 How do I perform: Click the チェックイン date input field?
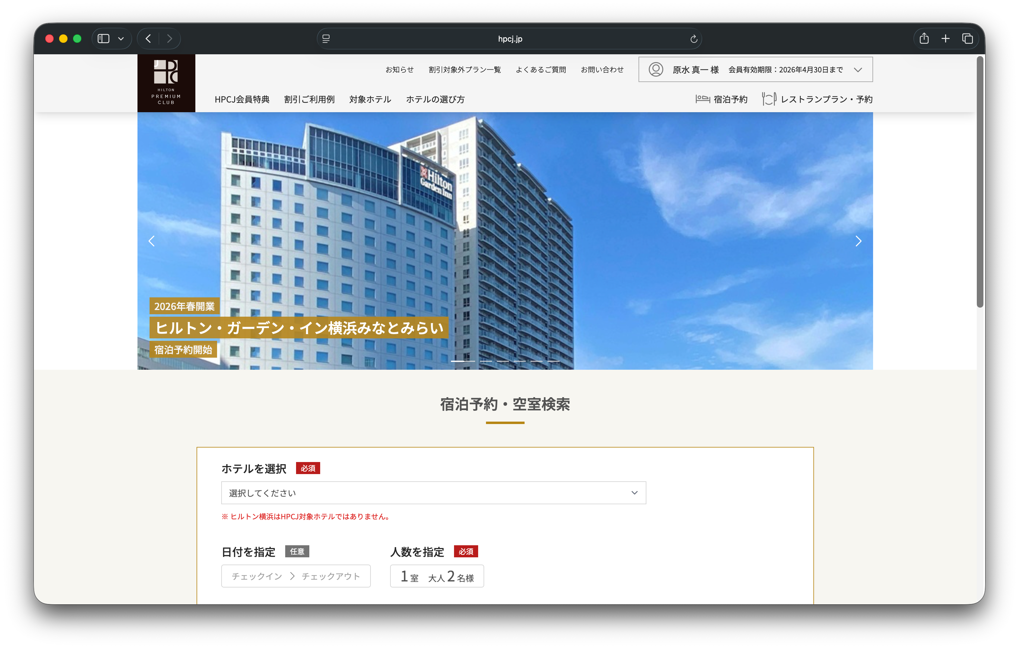(257, 576)
